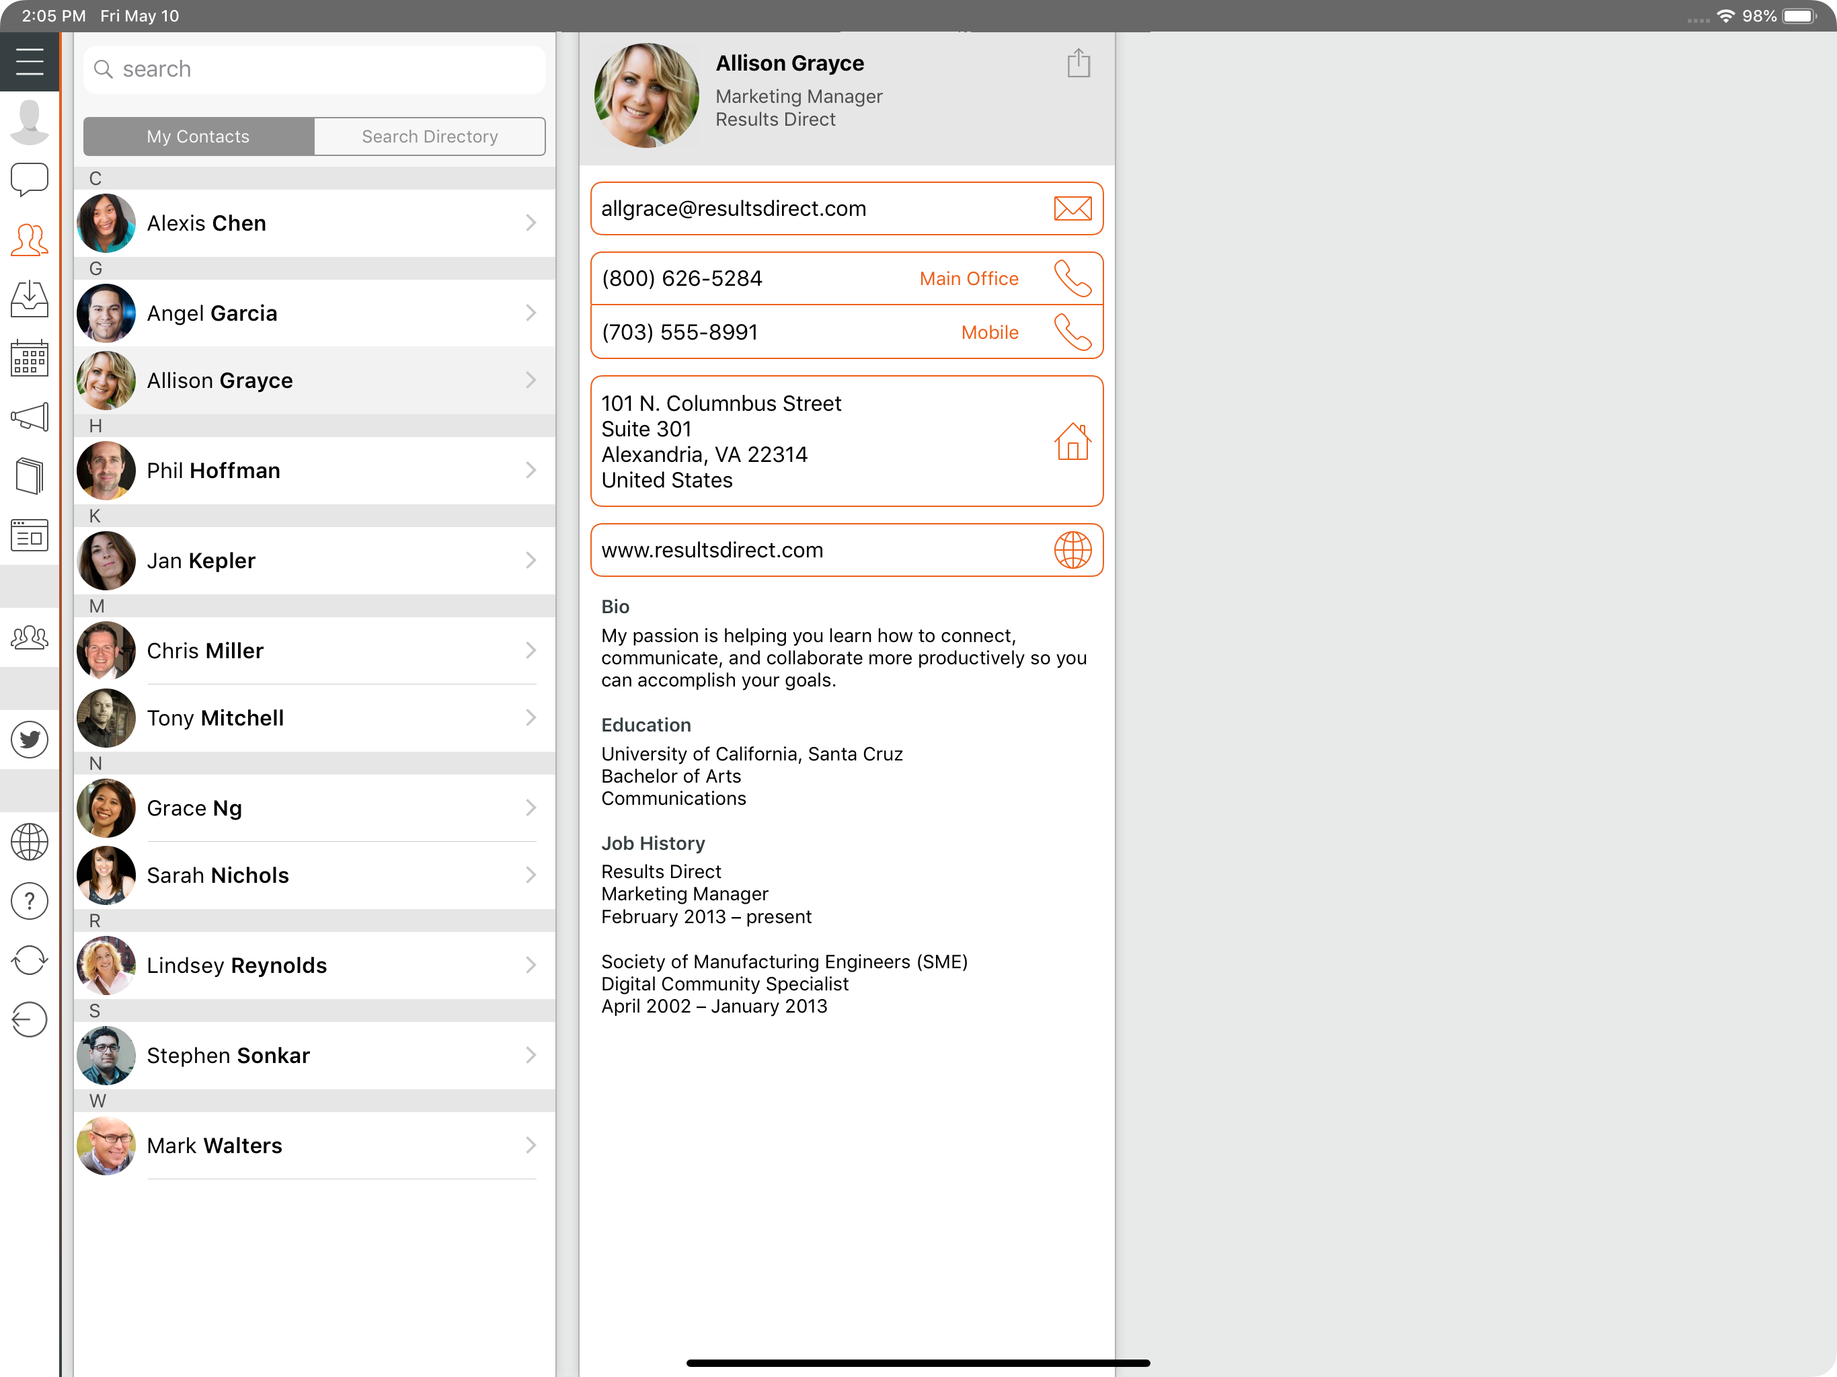Image resolution: width=1837 pixels, height=1377 pixels.
Task: Tap the logout back arrow icon
Action: click(29, 1020)
